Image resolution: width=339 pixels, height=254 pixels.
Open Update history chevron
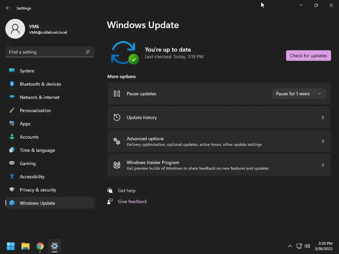(322, 117)
